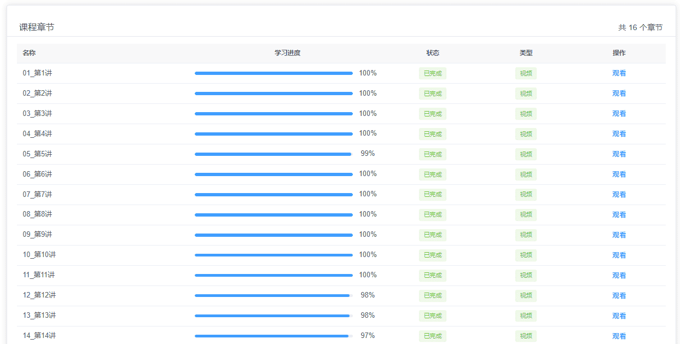Click 视频 tag in the 11_第11讲 row
The image size is (680, 344).
[x=526, y=276]
